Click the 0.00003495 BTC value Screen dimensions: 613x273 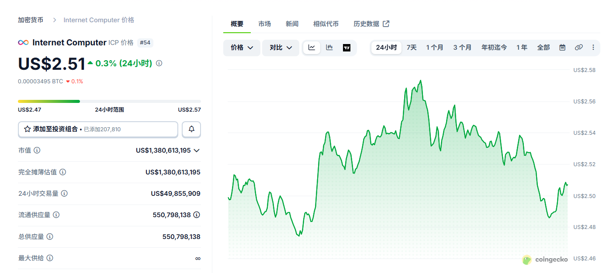pyautogui.click(x=41, y=82)
